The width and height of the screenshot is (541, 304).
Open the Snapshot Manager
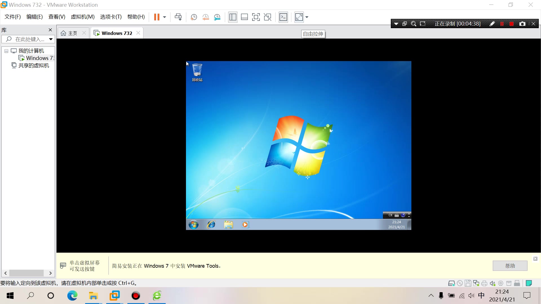point(217,17)
